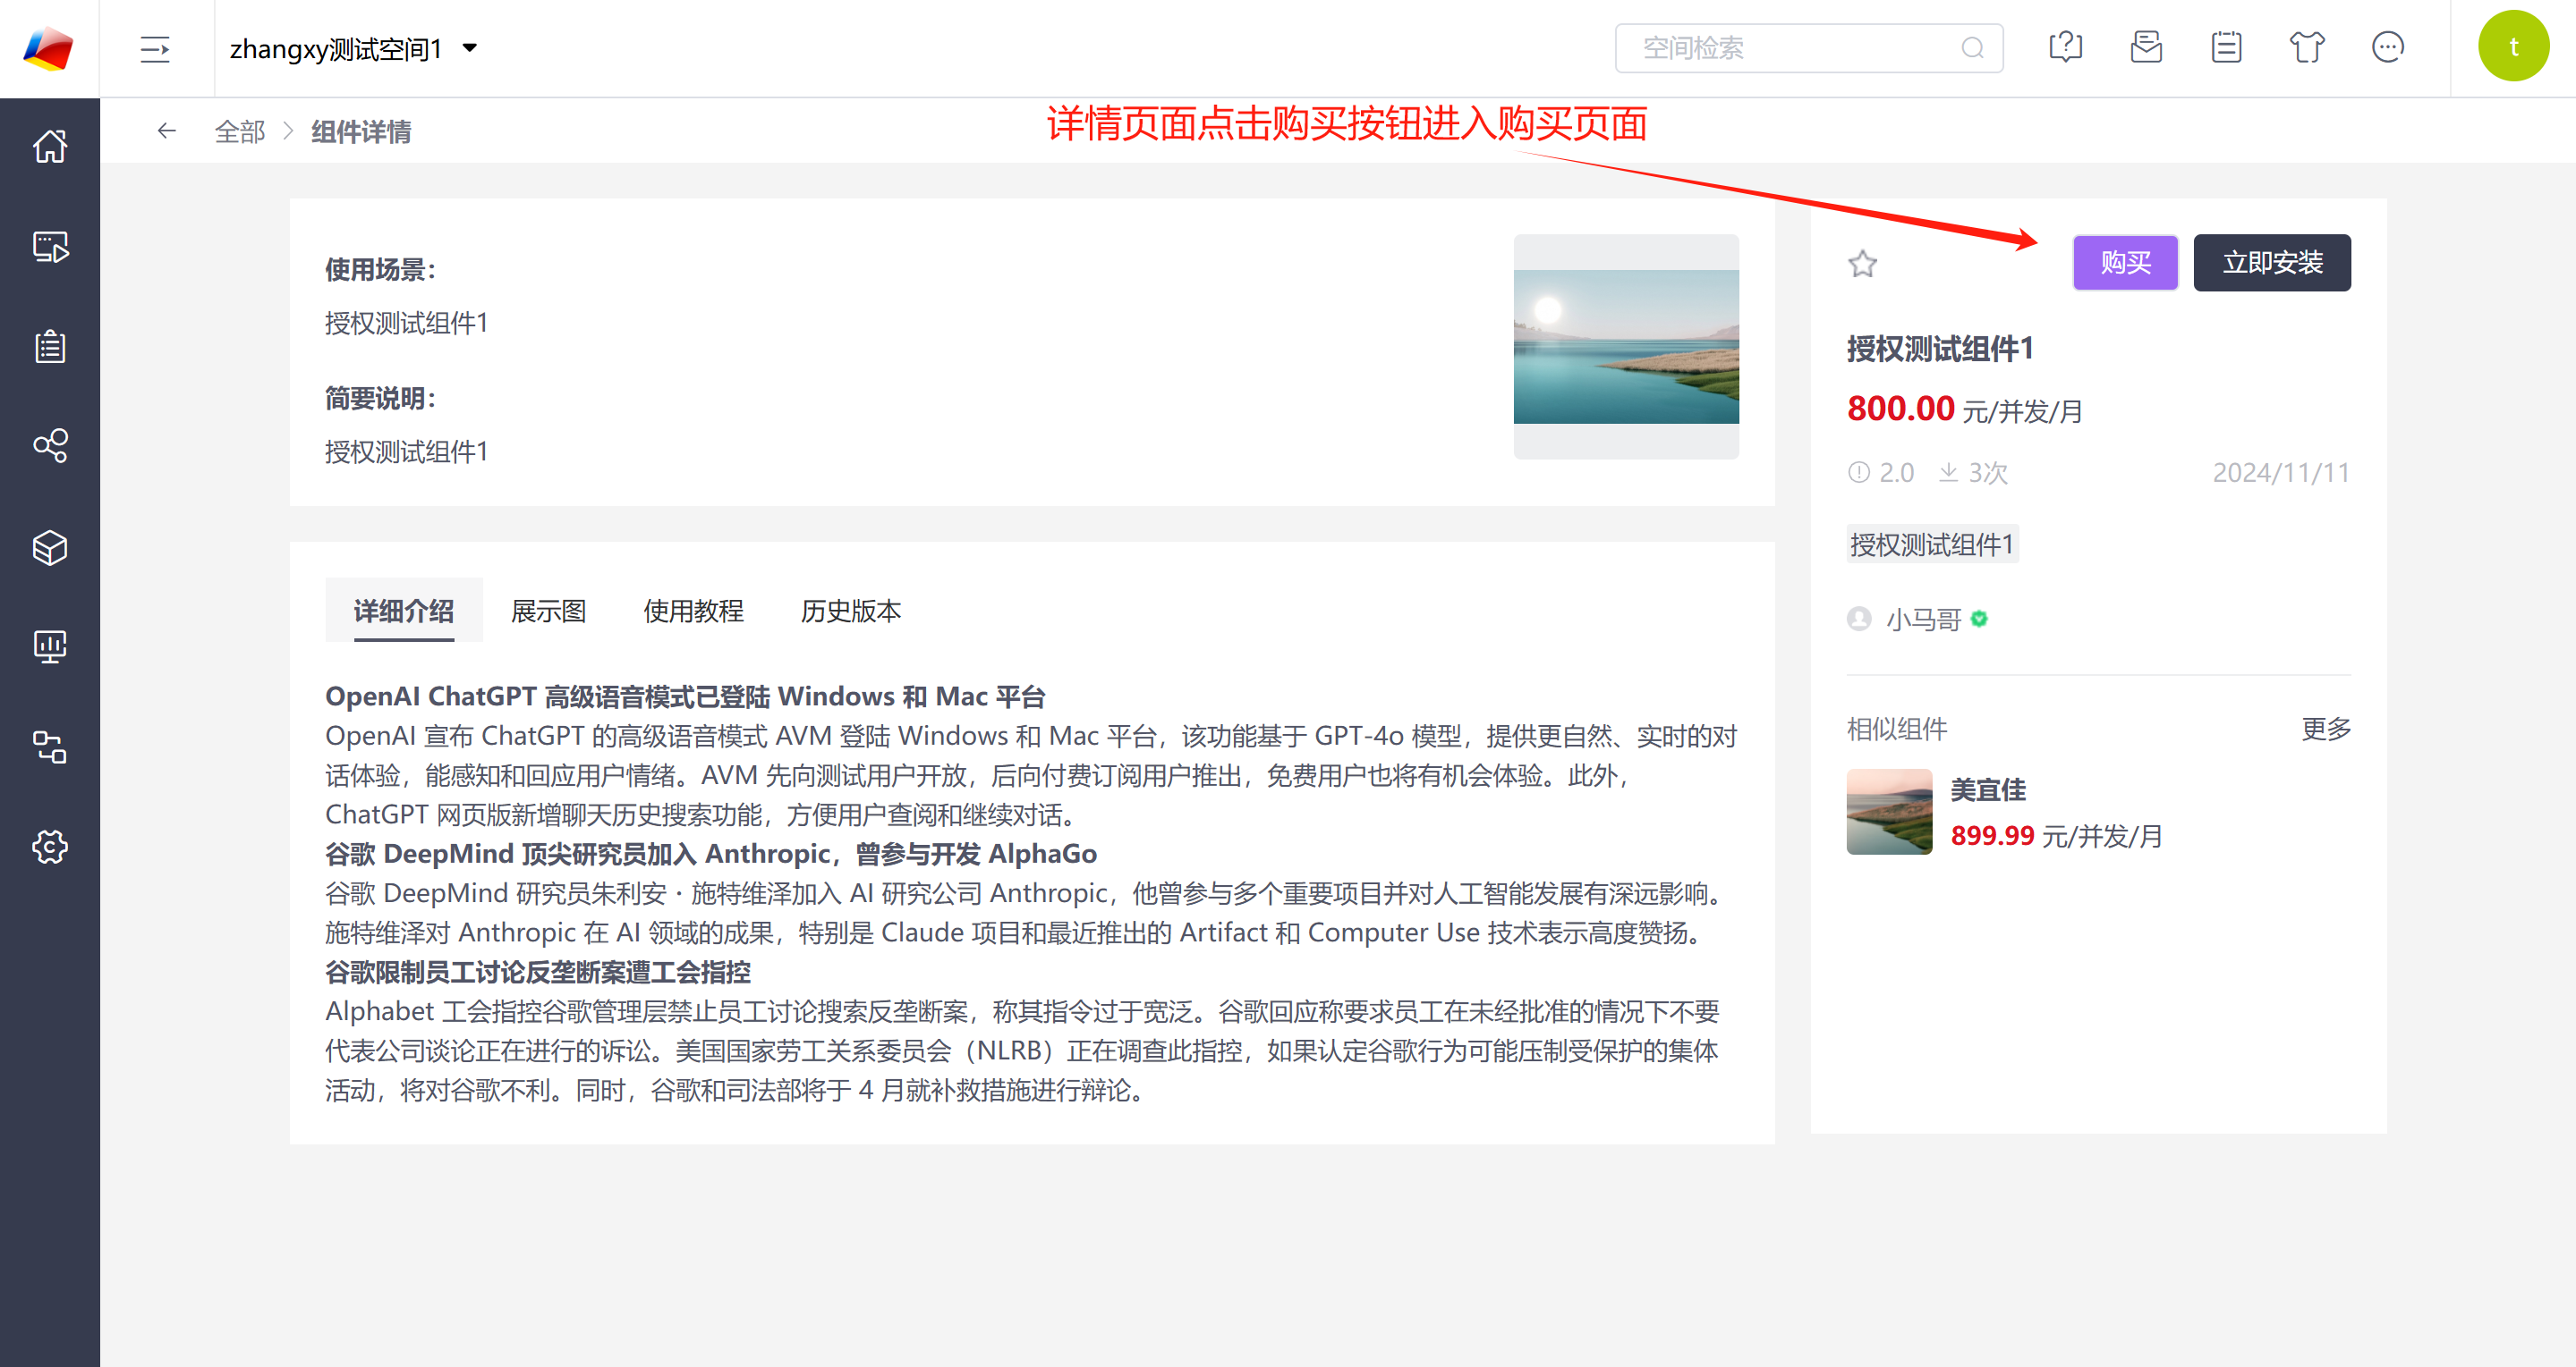
Task: Switch to the 历史版本 tab
Action: coord(851,611)
